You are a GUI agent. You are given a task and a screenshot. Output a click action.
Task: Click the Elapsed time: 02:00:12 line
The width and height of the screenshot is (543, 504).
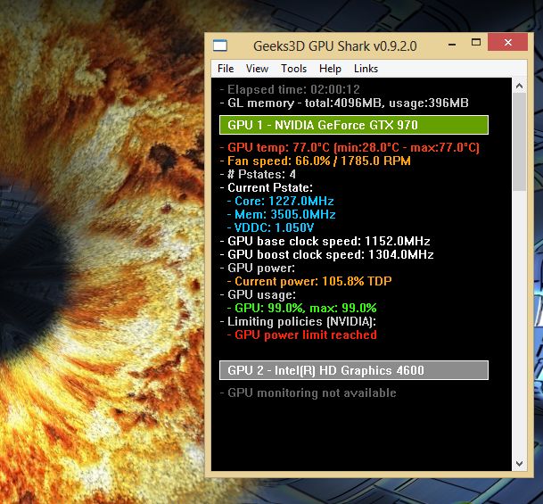tap(290, 90)
